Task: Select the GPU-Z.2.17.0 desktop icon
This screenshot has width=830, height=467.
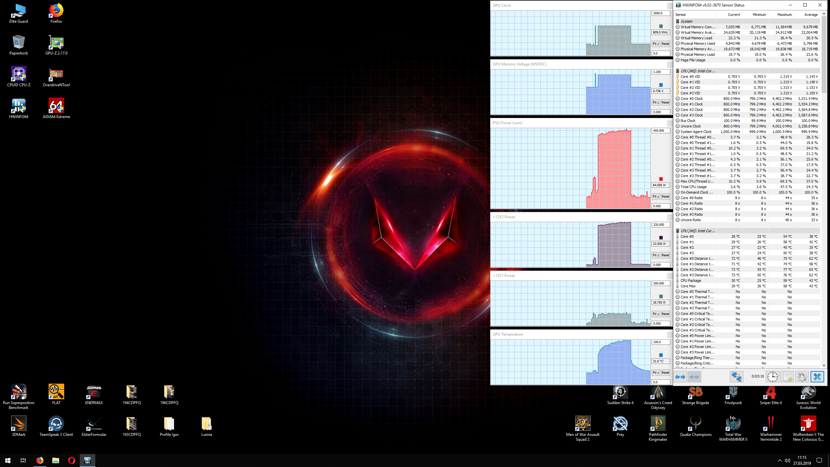Action: (56, 45)
